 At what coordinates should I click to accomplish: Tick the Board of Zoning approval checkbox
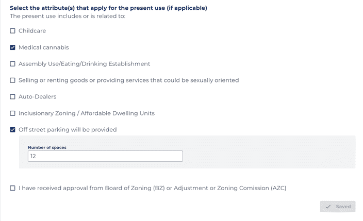point(13,188)
